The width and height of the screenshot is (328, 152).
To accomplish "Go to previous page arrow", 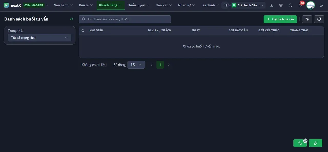I will click(x=151, y=65).
